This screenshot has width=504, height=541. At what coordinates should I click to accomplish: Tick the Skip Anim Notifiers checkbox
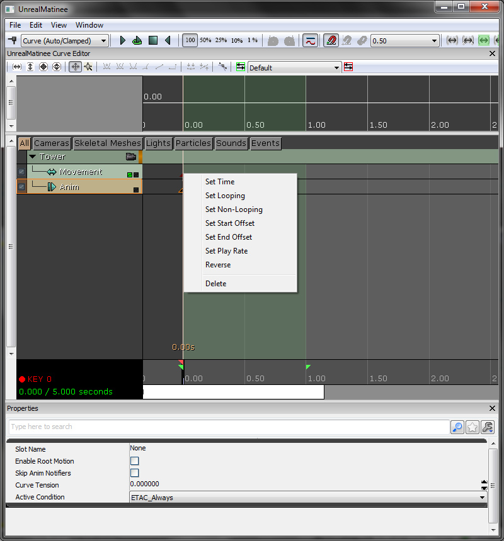[134, 473]
